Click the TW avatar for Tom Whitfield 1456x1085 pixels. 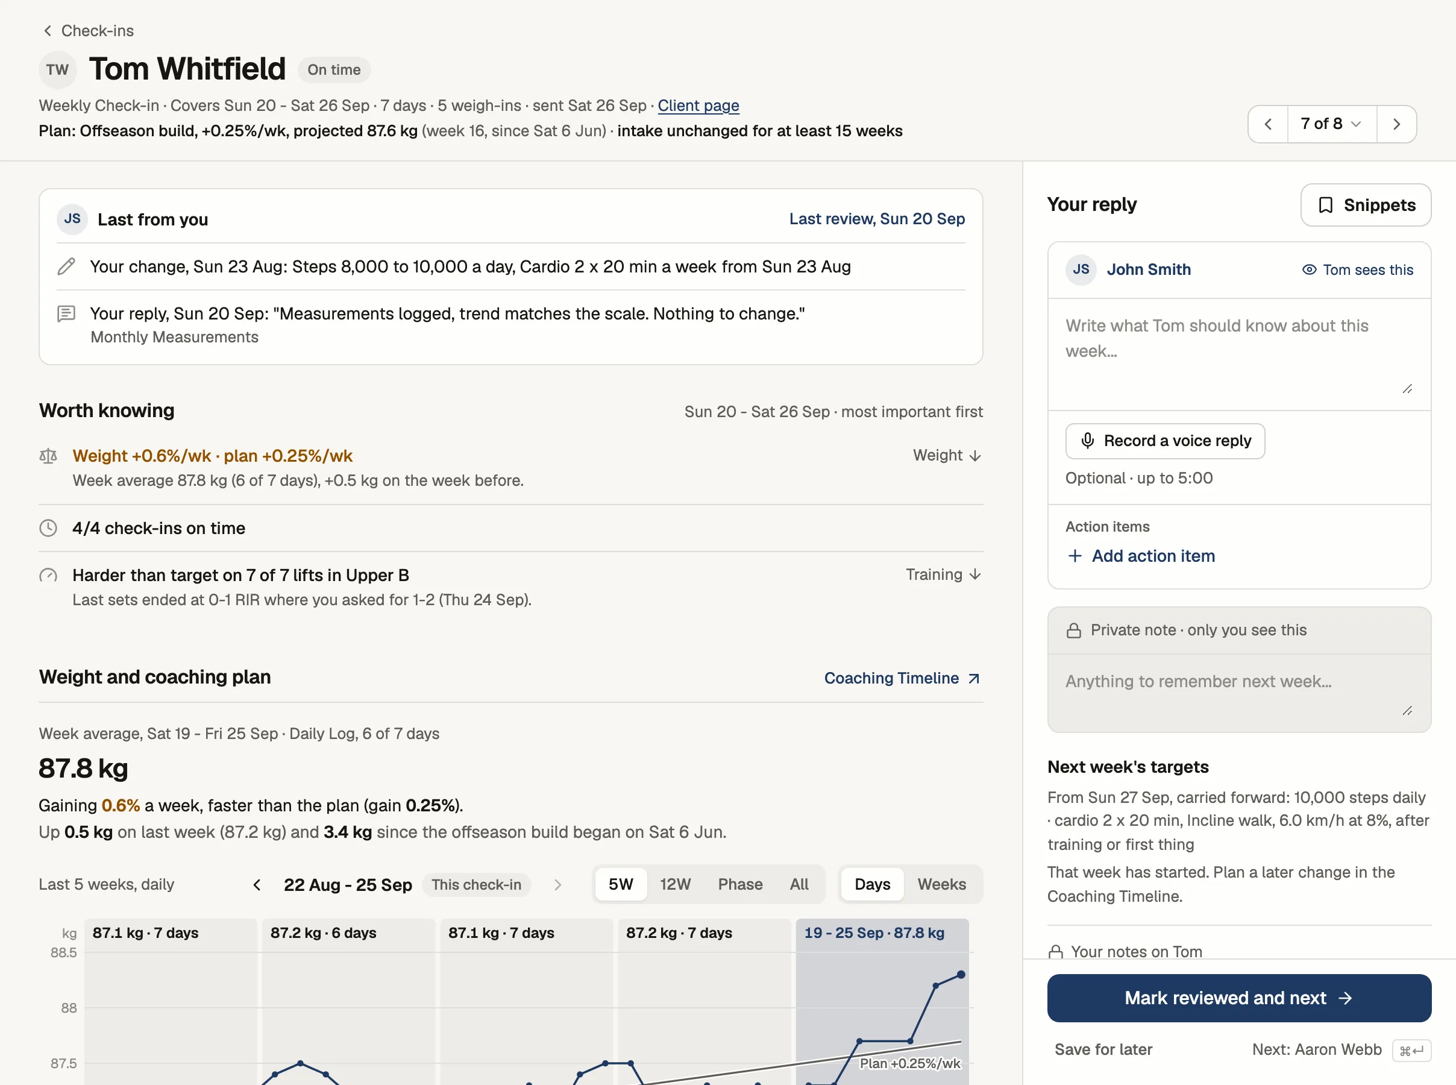coord(58,69)
